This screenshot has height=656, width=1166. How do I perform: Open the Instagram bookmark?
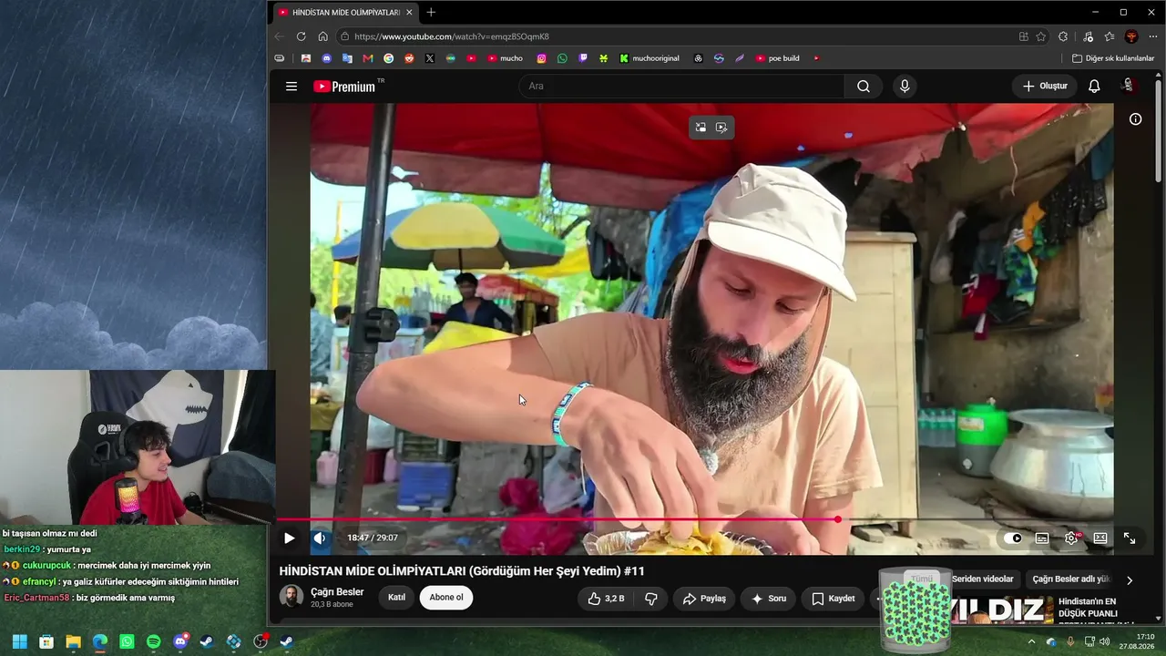pyautogui.click(x=541, y=58)
